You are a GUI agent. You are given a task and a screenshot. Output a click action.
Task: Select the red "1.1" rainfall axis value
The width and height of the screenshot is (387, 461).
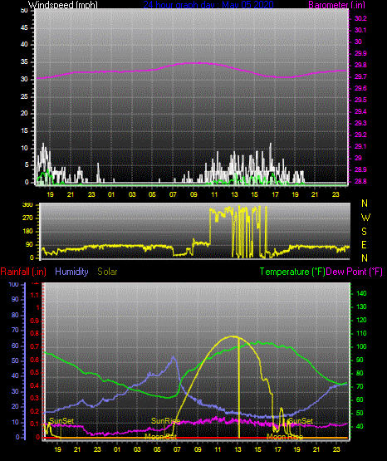(x=35, y=295)
